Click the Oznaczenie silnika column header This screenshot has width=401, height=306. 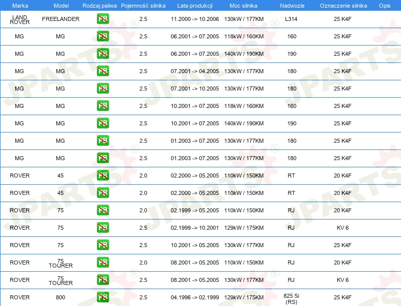click(344, 6)
